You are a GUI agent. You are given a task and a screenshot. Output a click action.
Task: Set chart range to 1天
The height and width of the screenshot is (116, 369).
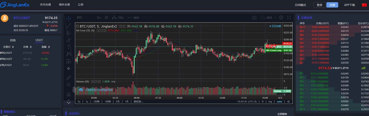127,101
